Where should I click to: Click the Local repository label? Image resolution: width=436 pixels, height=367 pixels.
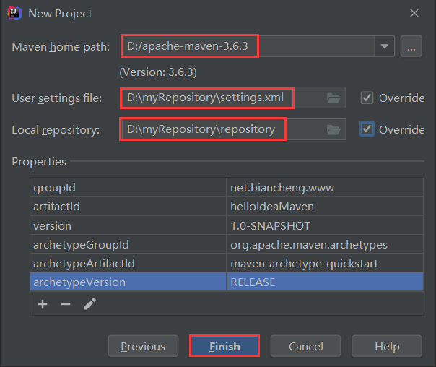tap(56, 130)
